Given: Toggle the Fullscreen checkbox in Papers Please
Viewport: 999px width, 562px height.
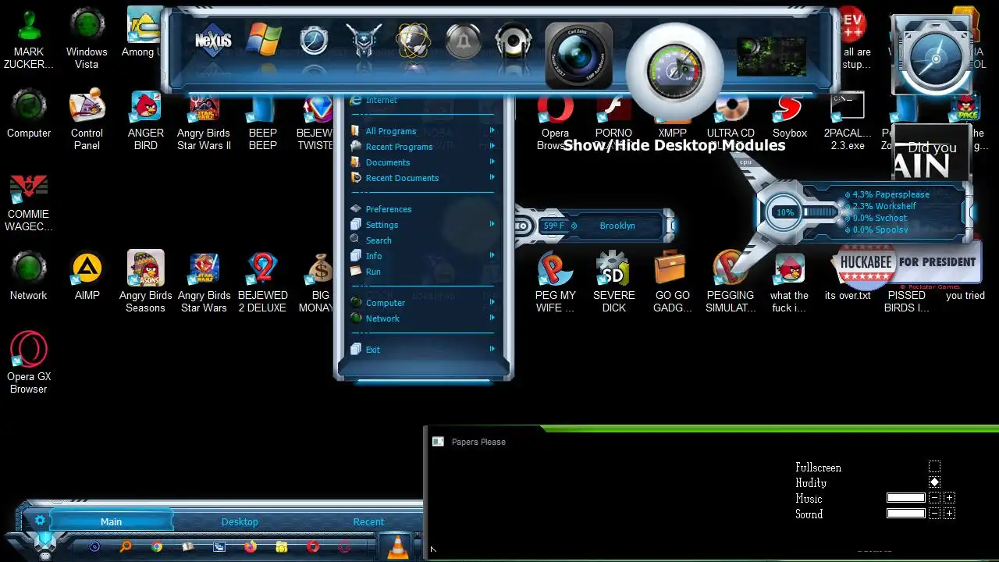Looking at the screenshot, I should point(935,467).
